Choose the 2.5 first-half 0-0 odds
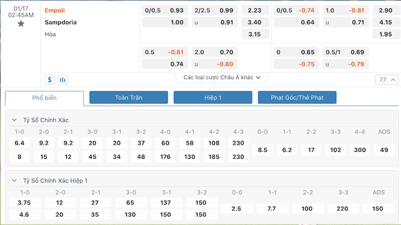 click(237, 209)
